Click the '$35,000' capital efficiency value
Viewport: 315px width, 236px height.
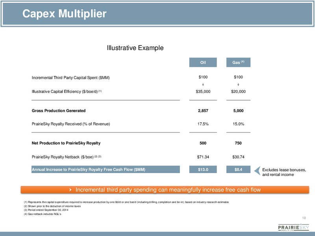203,92
